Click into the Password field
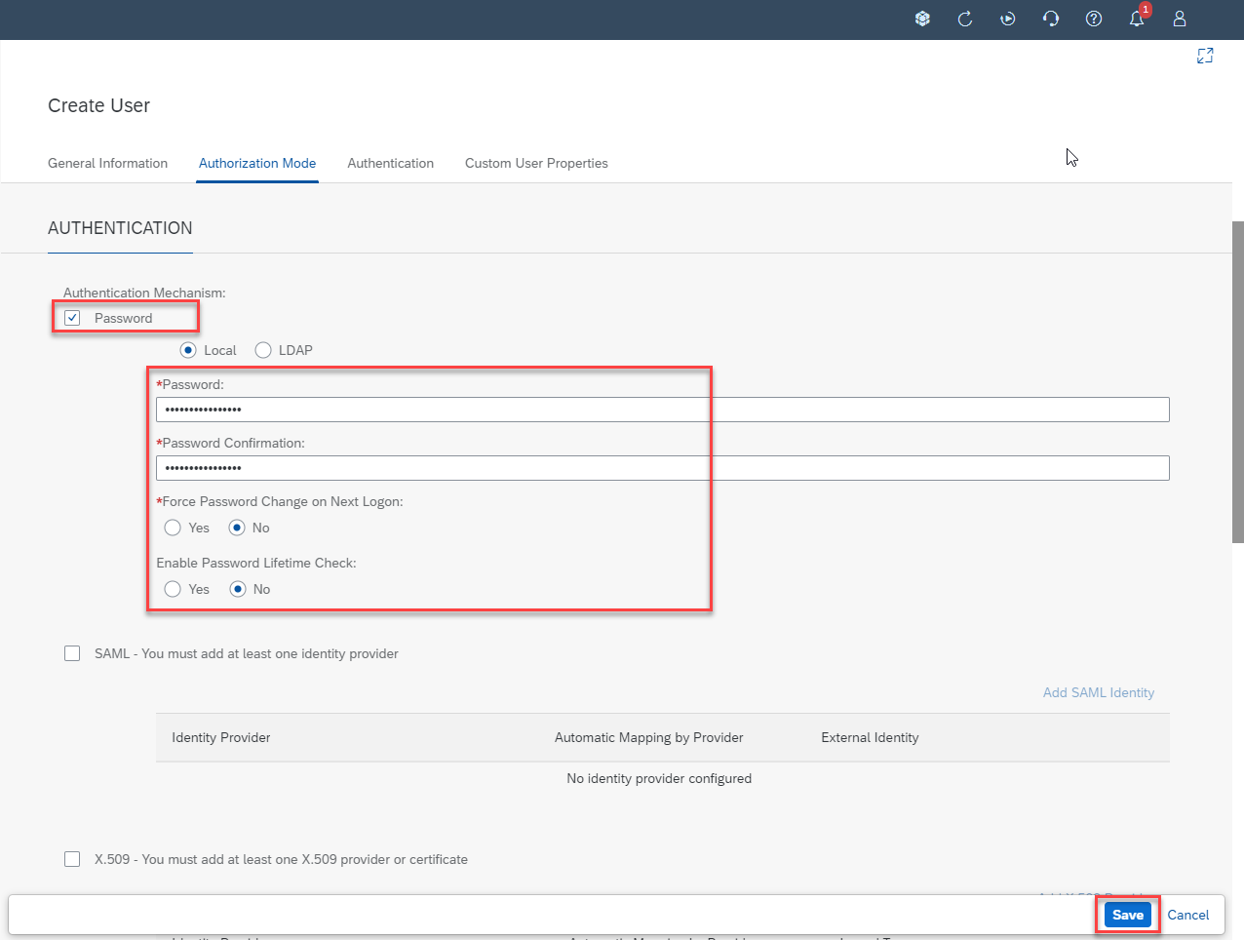This screenshot has height=940, width=1244. pos(663,410)
